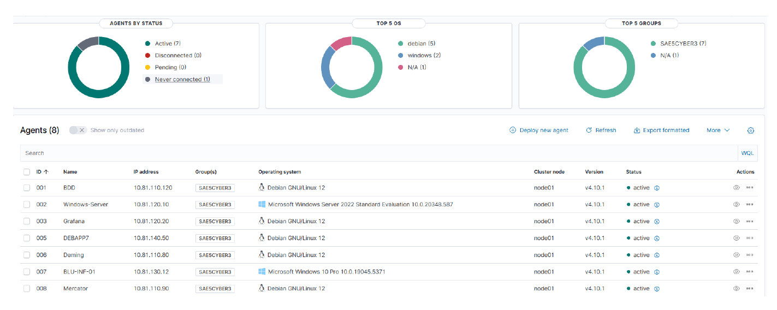Click eye icon in BLU-INF-01 row

[736, 272]
